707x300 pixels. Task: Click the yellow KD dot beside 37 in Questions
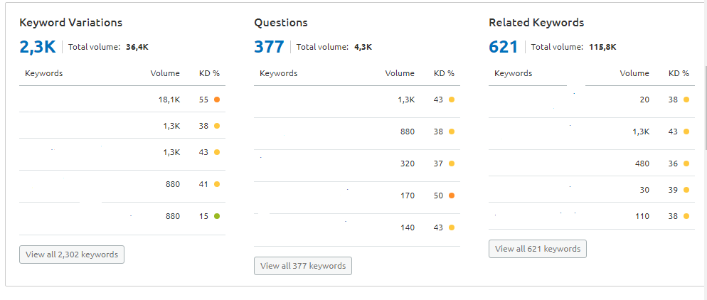pos(452,164)
